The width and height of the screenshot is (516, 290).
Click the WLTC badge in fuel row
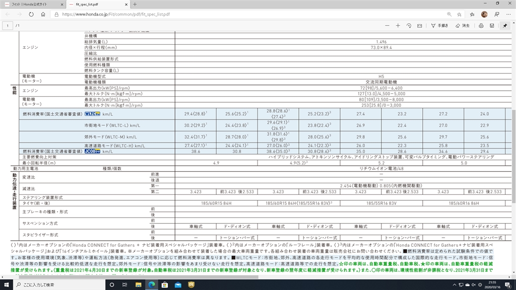click(x=92, y=114)
